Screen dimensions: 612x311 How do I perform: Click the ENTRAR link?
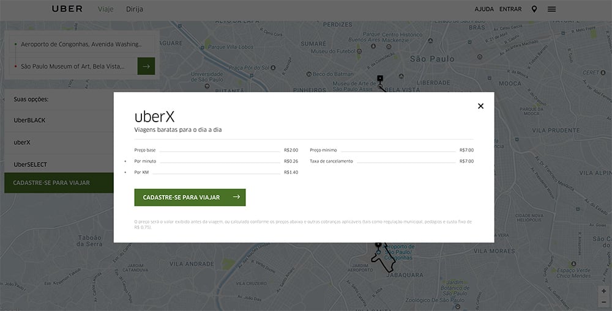510,9
